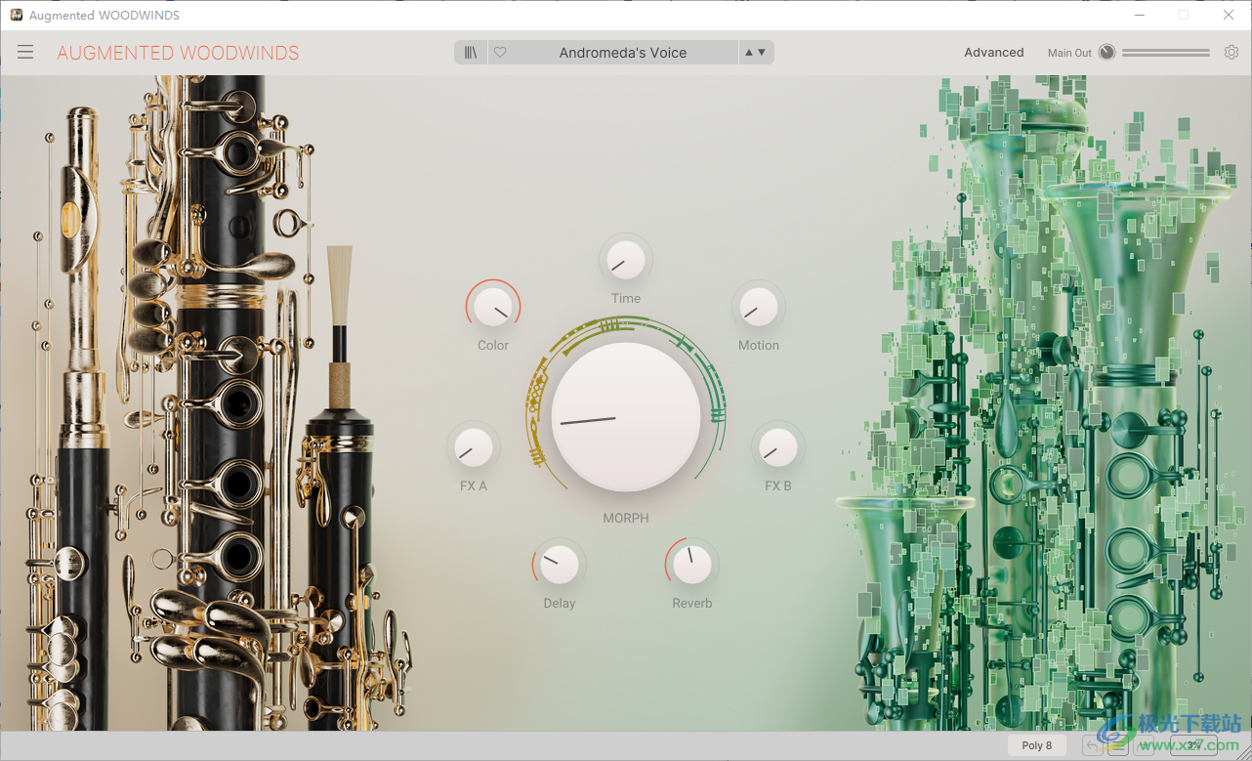Switch to the Advanced view
Screen dimensions: 1252x761
pyautogui.click(x=994, y=52)
